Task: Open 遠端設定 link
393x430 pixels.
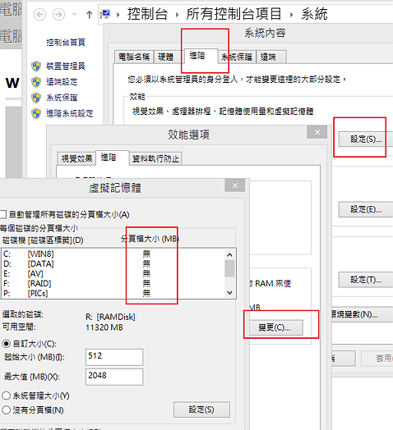Action: [x=62, y=82]
